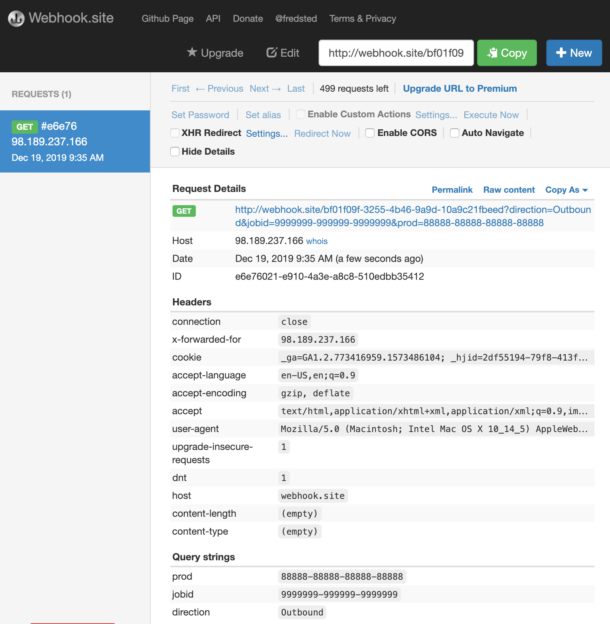This screenshot has width=610, height=624.
Task: Click Upgrade URL to Premium
Action: point(460,89)
